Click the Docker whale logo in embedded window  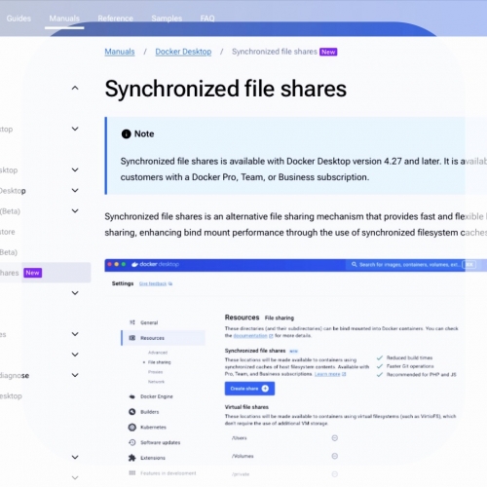pyautogui.click(x=134, y=264)
